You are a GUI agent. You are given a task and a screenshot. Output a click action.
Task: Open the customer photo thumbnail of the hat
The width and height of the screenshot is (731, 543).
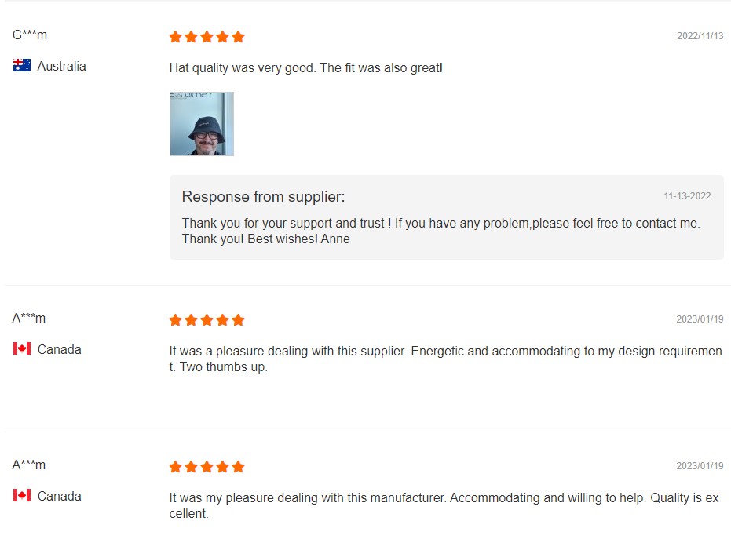pos(201,124)
